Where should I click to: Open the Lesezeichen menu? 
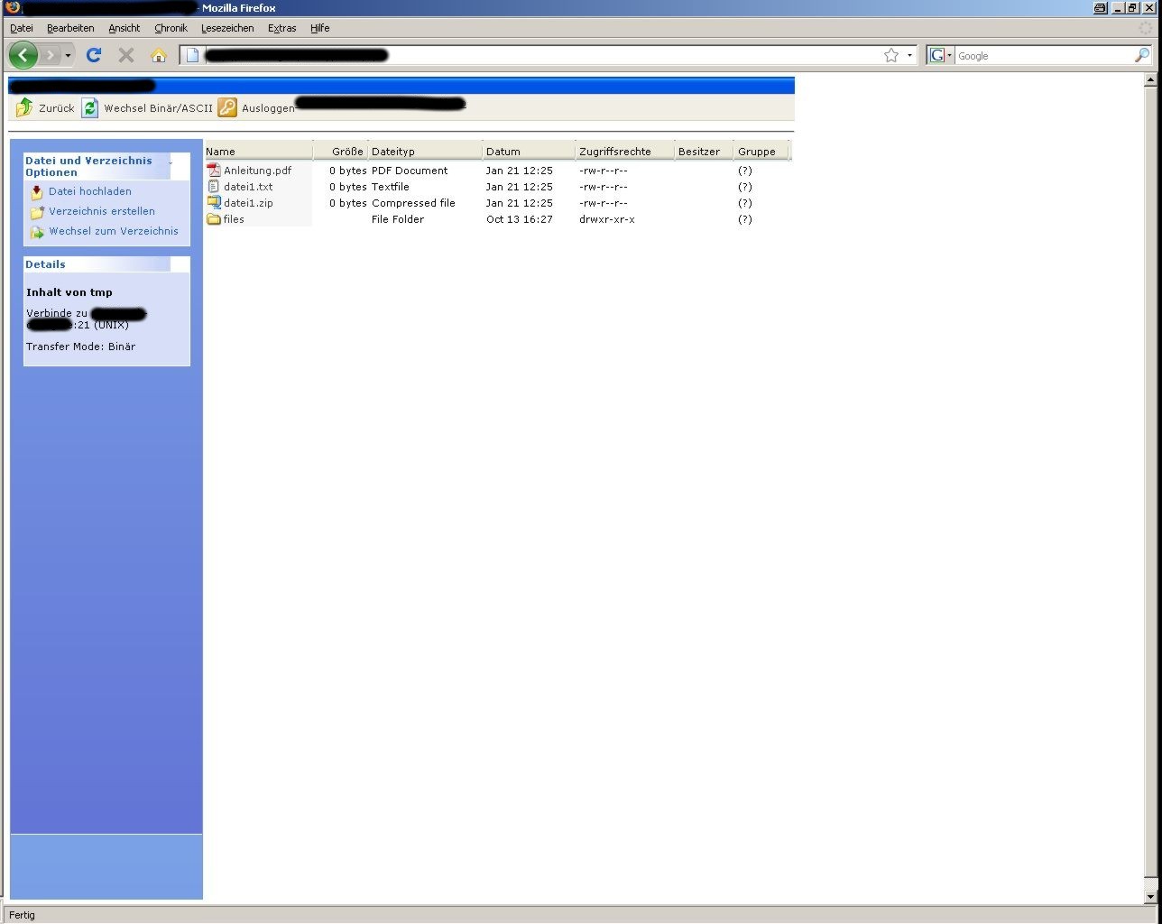(227, 28)
